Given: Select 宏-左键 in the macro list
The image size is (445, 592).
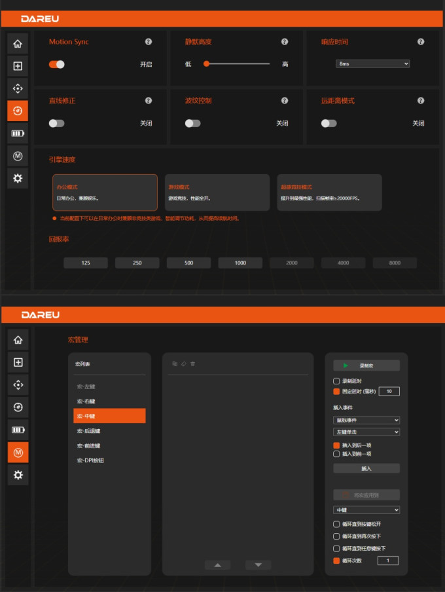Looking at the screenshot, I should 109,386.
